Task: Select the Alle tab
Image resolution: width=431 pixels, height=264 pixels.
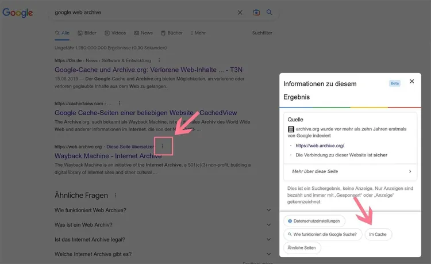Action: (x=62, y=33)
